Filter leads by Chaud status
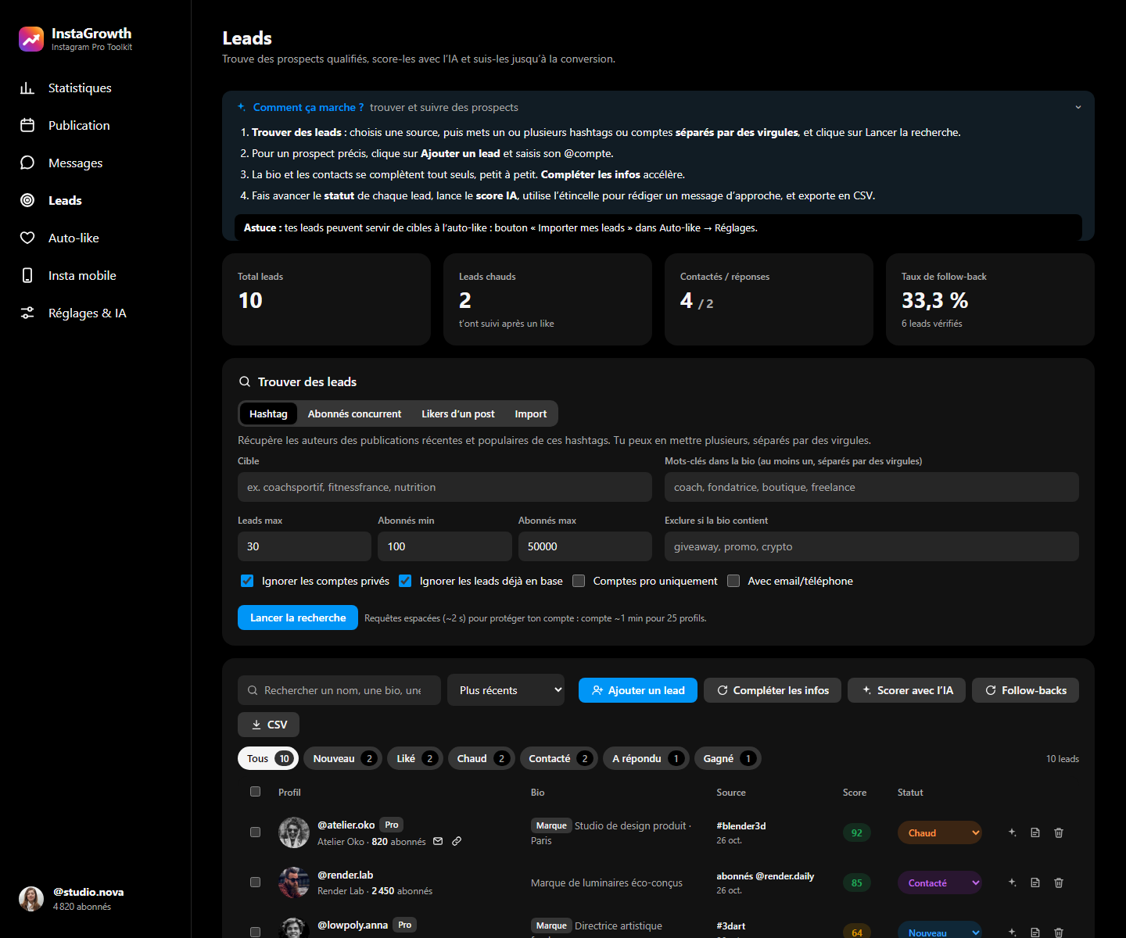The height and width of the screenshot is (938, 1126). [482, 758]
